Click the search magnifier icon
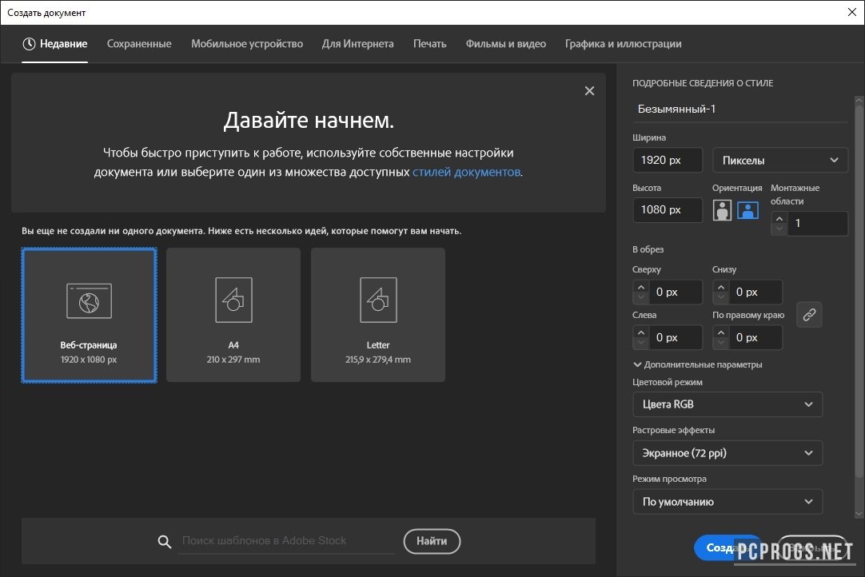The width and height of the screenshot is (865, 577). 165,541
